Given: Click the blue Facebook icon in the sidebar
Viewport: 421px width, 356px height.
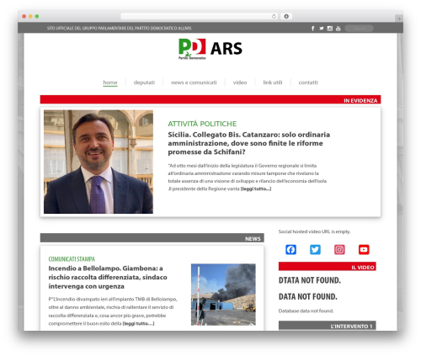Looking at the screenshot, I should coord(290,249).
